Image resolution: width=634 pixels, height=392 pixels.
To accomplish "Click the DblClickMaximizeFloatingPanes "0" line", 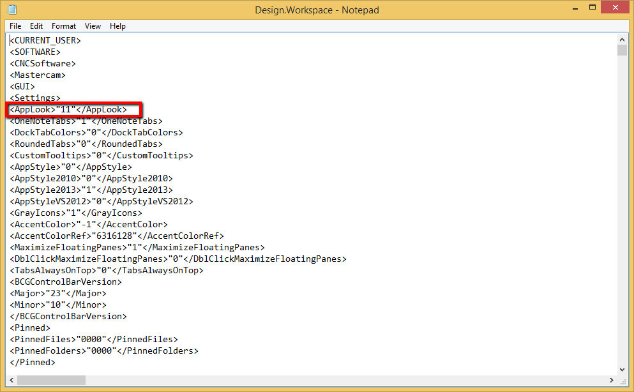I will point(178,259).
